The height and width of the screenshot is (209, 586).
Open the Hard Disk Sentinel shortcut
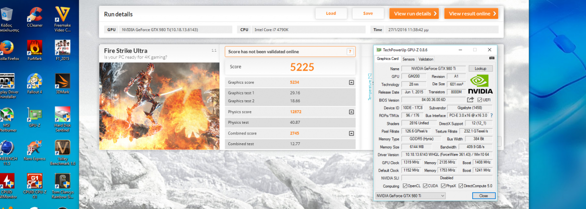pos(63,120)
